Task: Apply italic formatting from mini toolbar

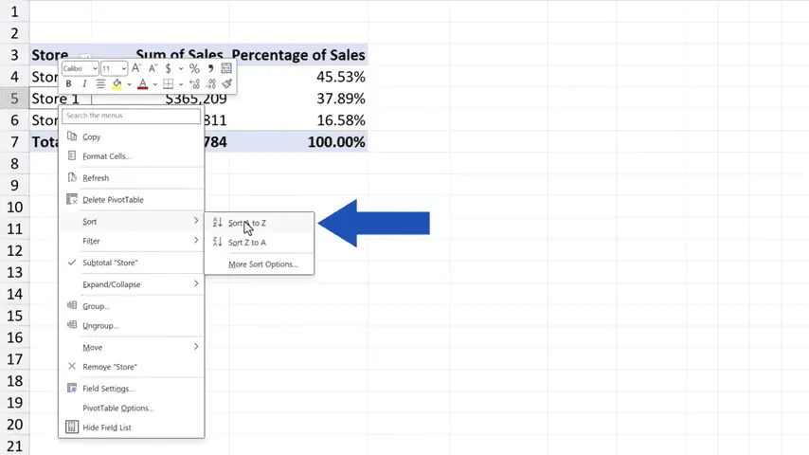Action: (x=83, y=84)
